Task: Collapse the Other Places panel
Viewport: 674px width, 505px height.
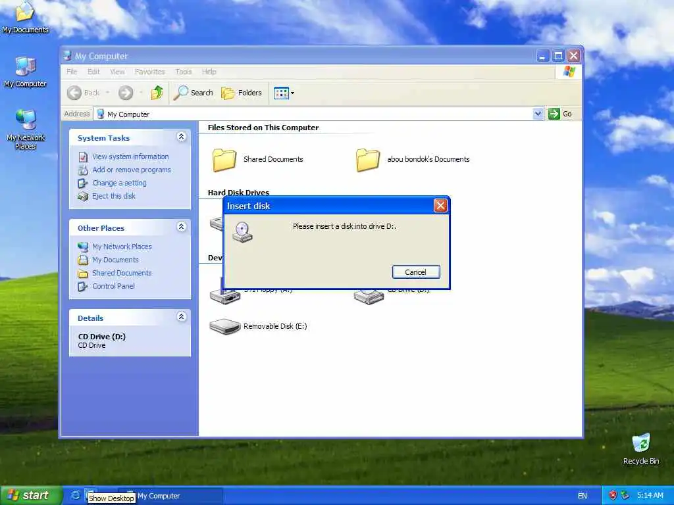Action: (x=182, y=227)
